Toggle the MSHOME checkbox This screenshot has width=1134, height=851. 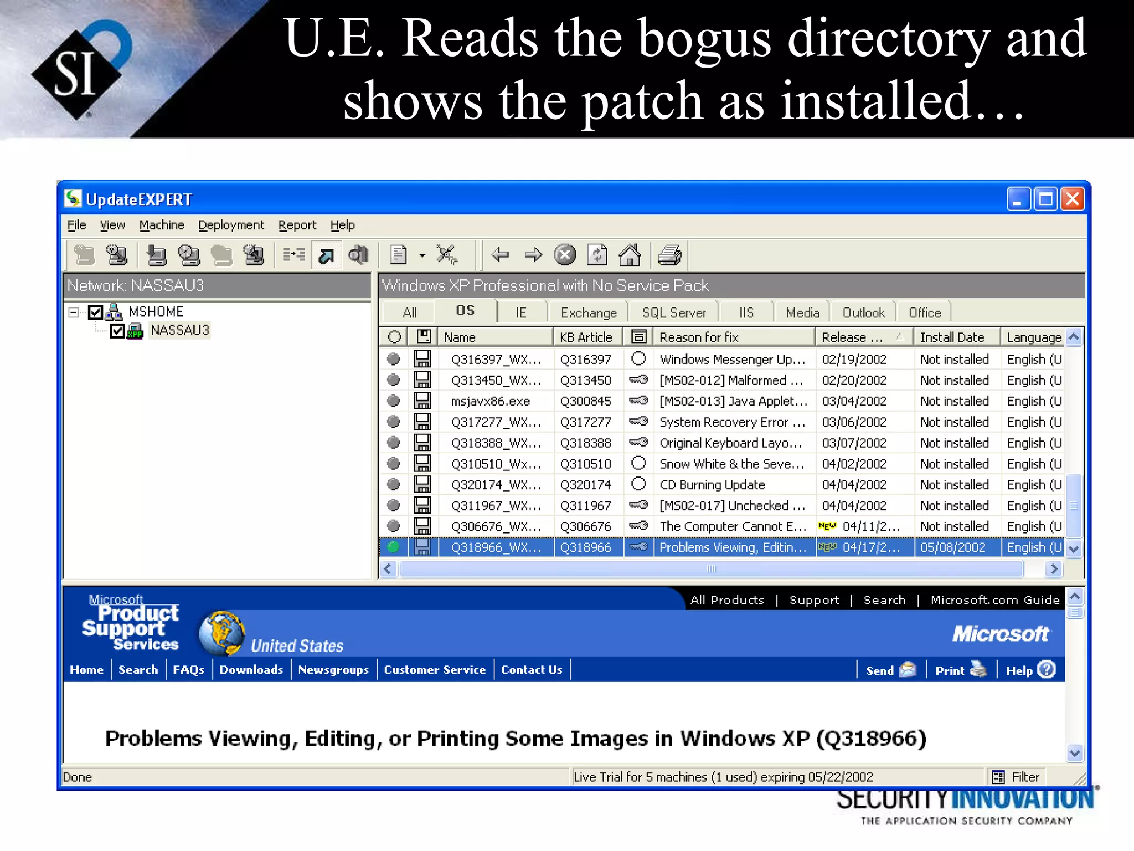[x=96, y=312]
